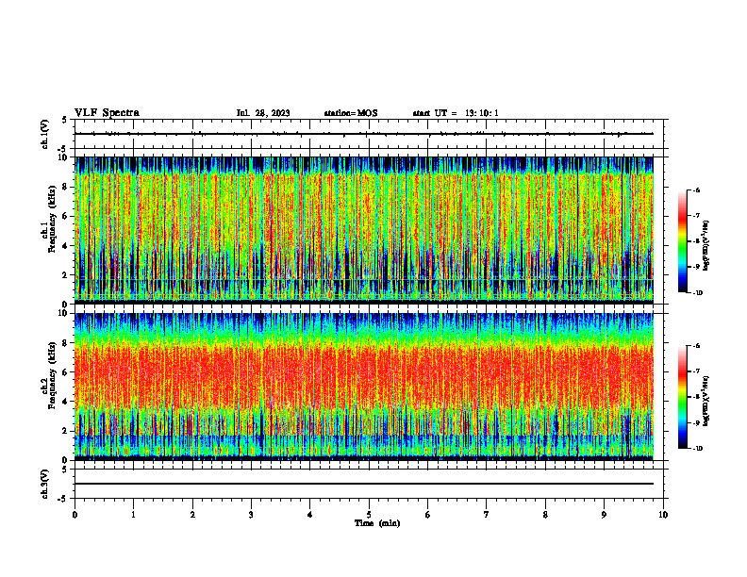Click the "-10" label on ch.2 color scale

pyautogui.click(x=697, y=449)
